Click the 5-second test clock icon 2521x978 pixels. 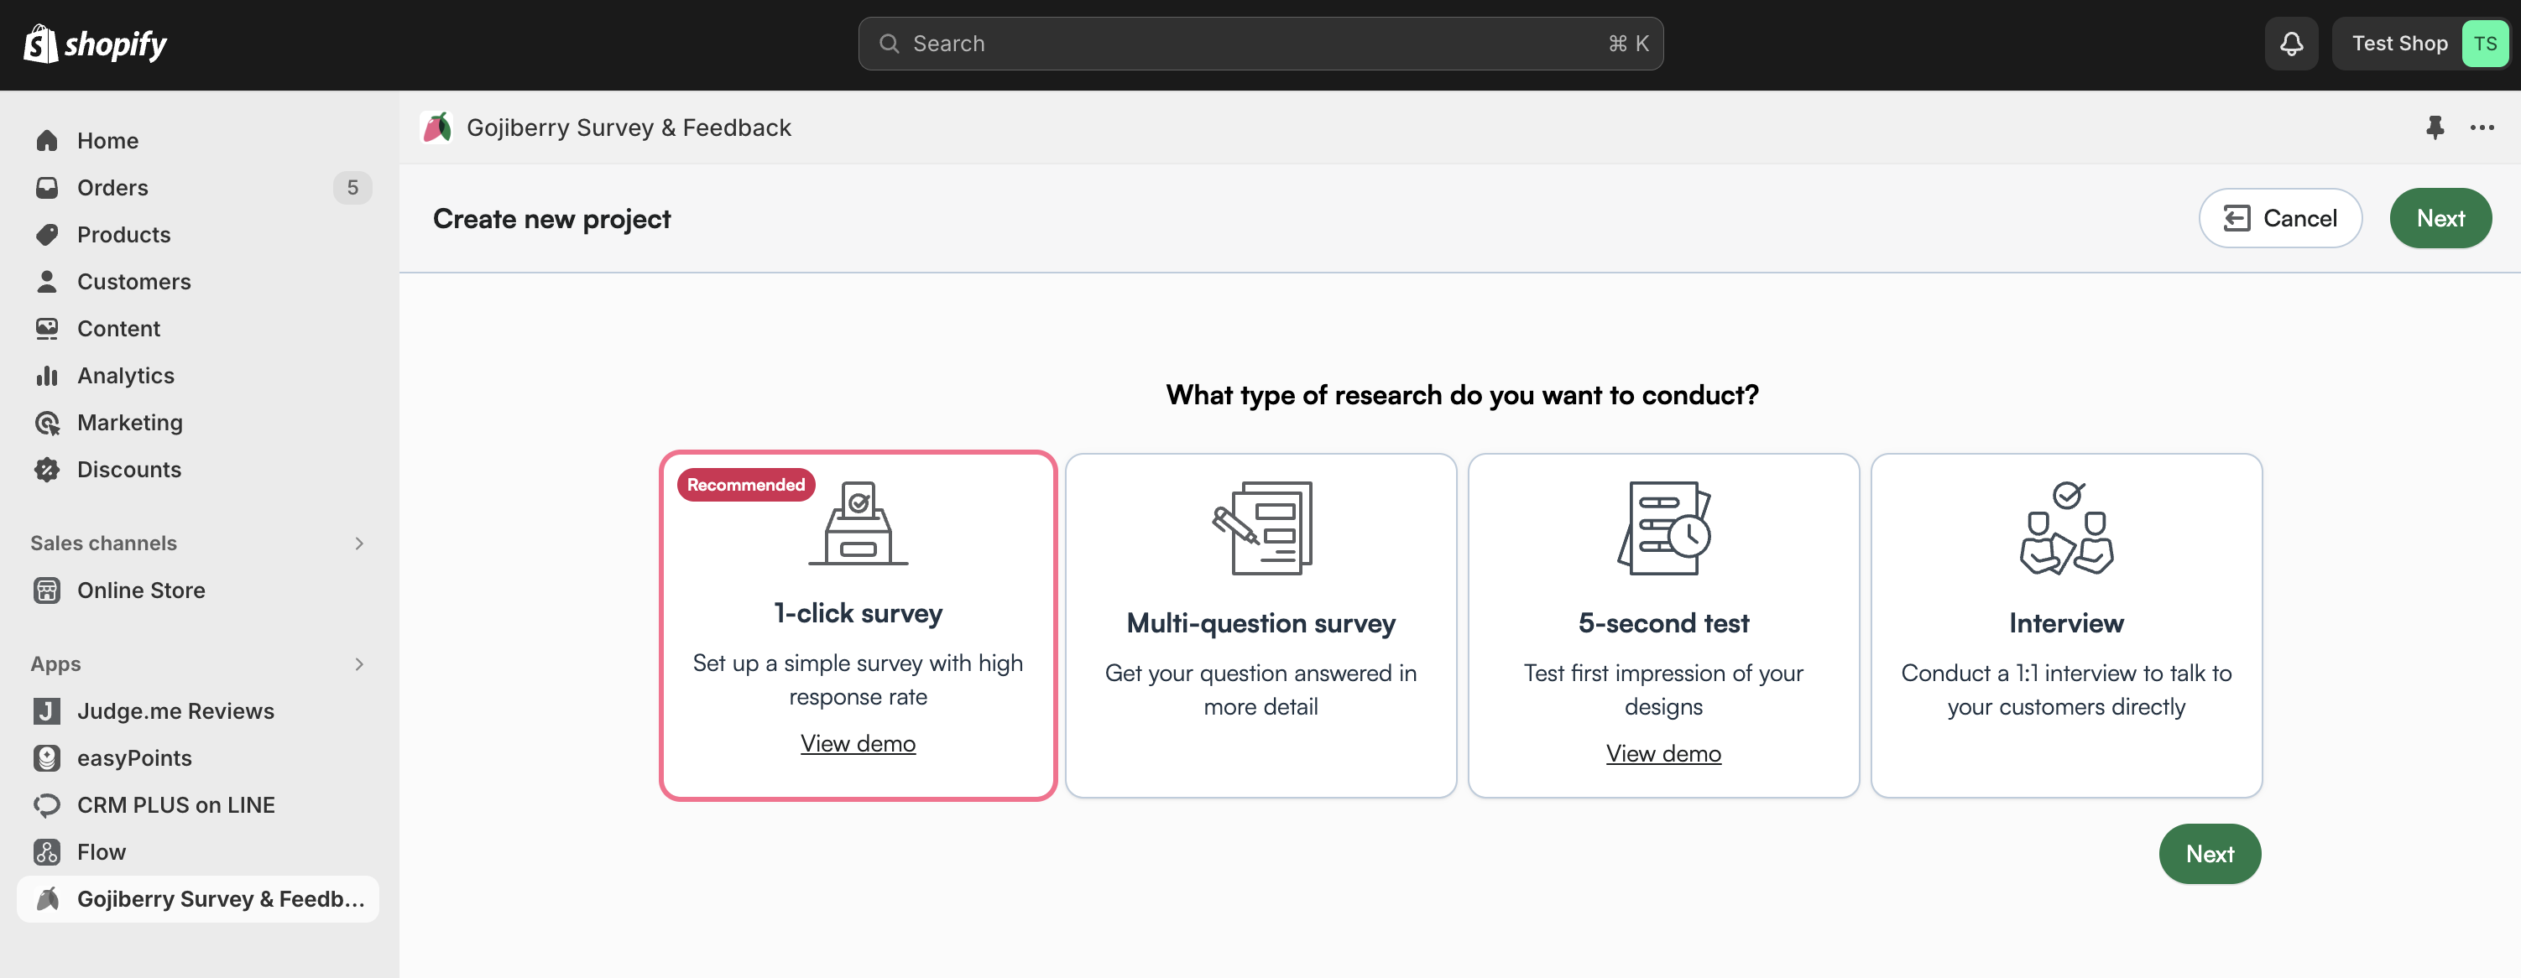[x=1663, y=528]
